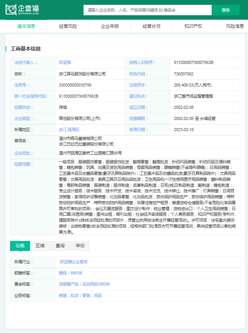Open legal representative 邱坚强 link
This screenshot has height=333, width=248.
click(x=65, y=62)
